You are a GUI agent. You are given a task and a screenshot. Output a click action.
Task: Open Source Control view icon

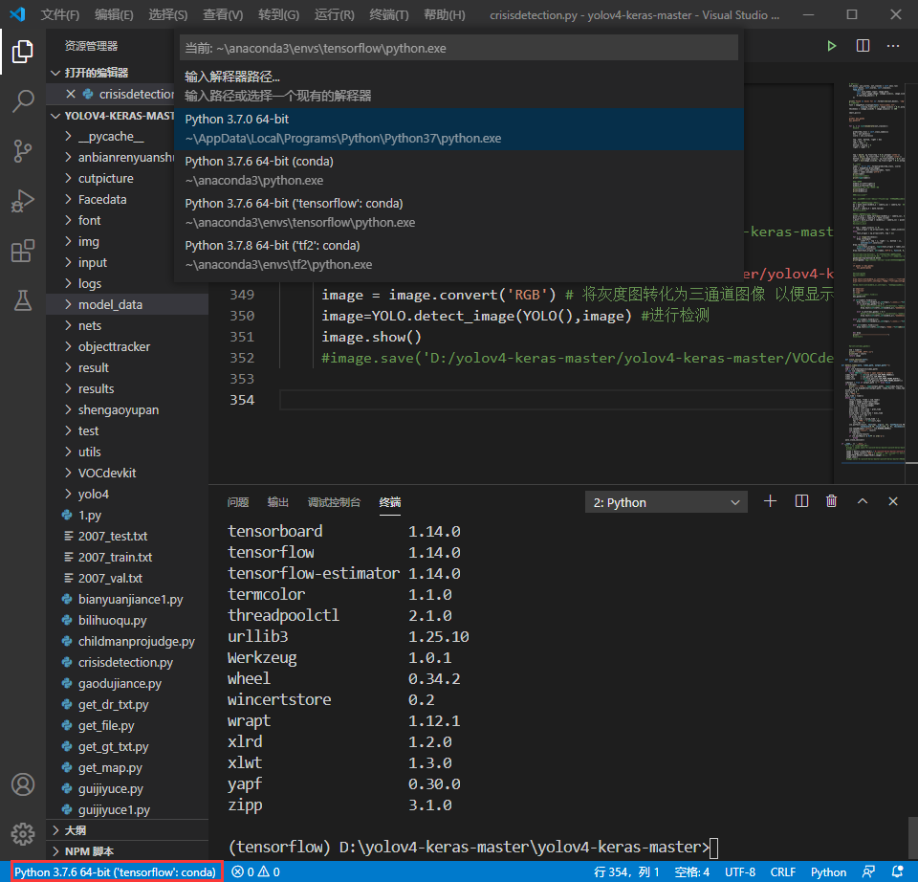pyautogui.click(x=23, y=151)
